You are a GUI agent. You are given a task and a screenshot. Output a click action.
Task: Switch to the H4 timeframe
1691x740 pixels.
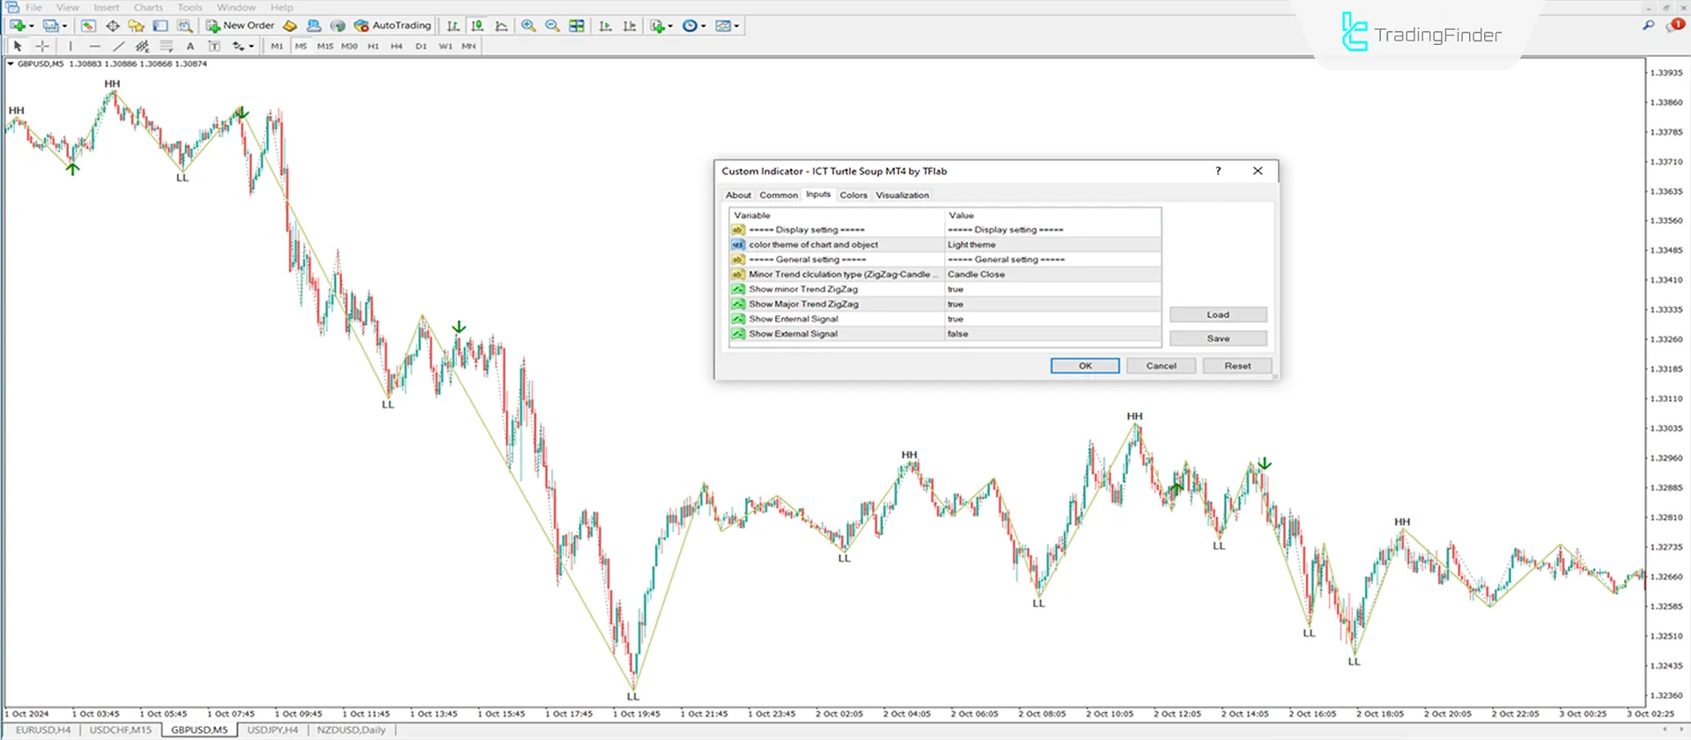(x=396, y=46)
